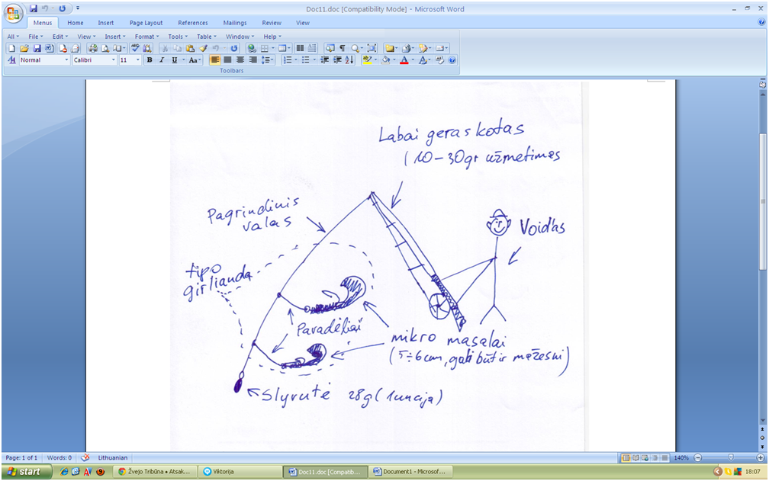The height and width of the screenshot is (481, 769).
Task: Enable Center text alignment
Action: (227, 59)
